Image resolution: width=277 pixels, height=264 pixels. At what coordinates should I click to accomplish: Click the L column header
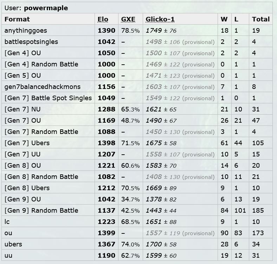[x=236, y=19]
